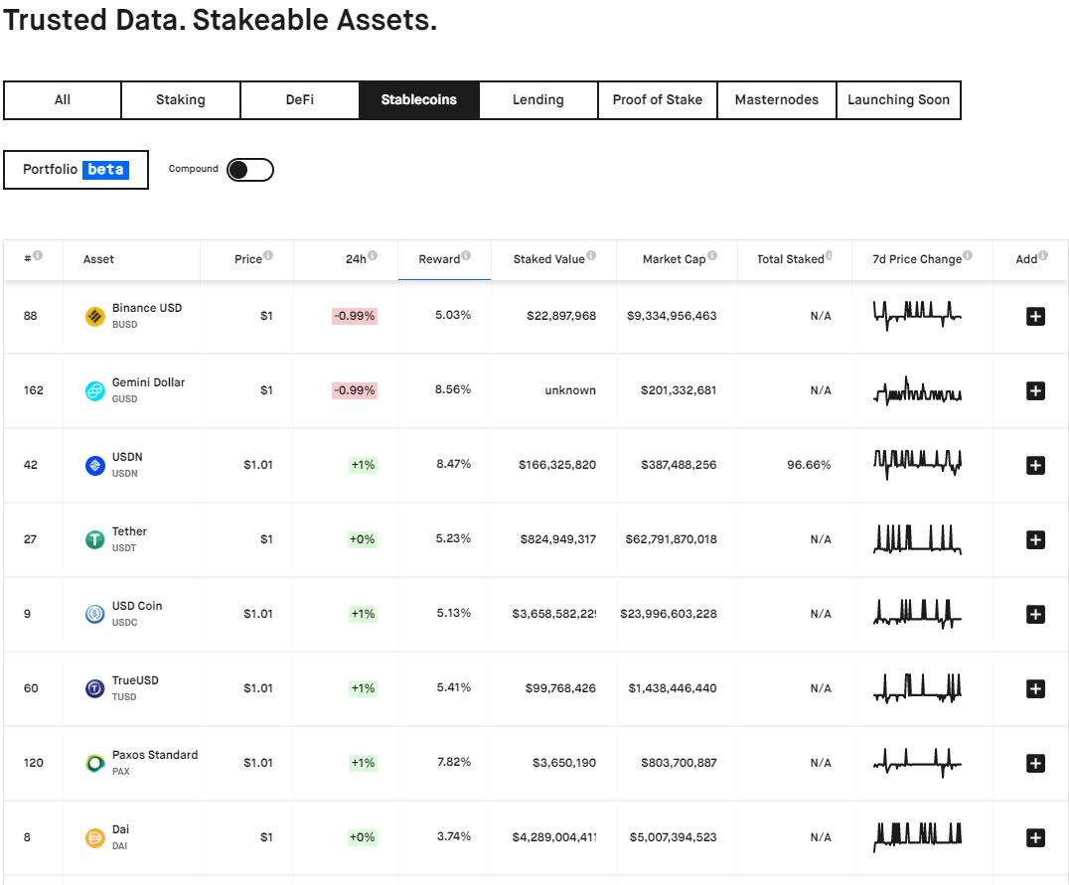
Task: Click info icon by 7d Price Change header
Action: [968, 255]
